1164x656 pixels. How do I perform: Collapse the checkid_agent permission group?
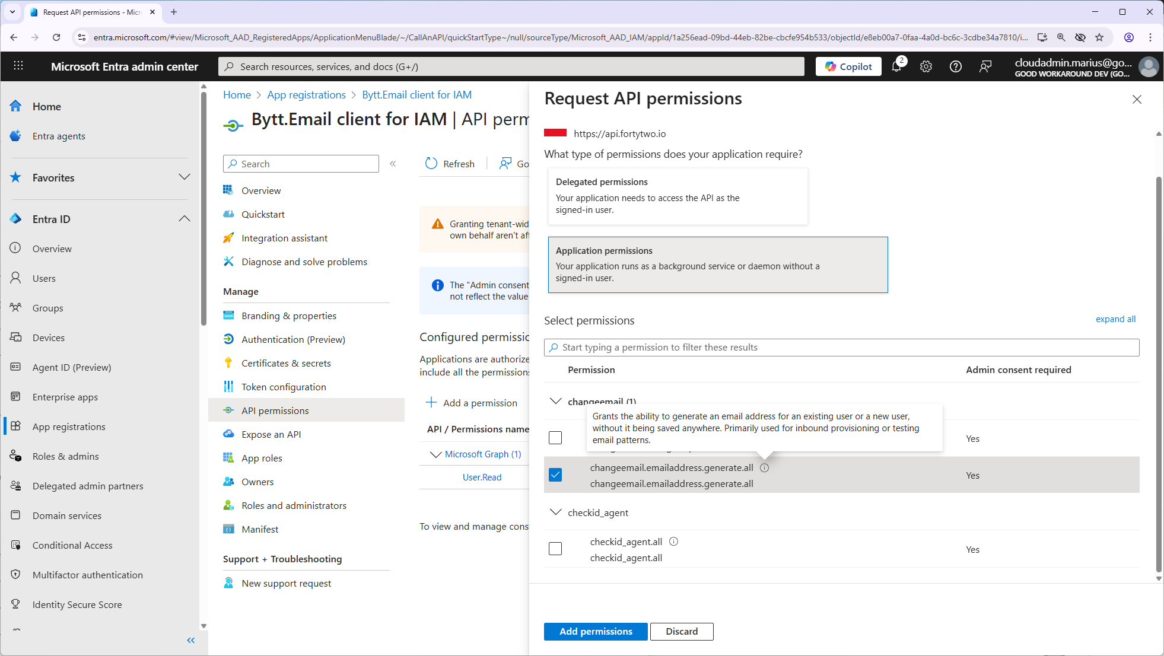pyautogui.click(x=555, y=512)
